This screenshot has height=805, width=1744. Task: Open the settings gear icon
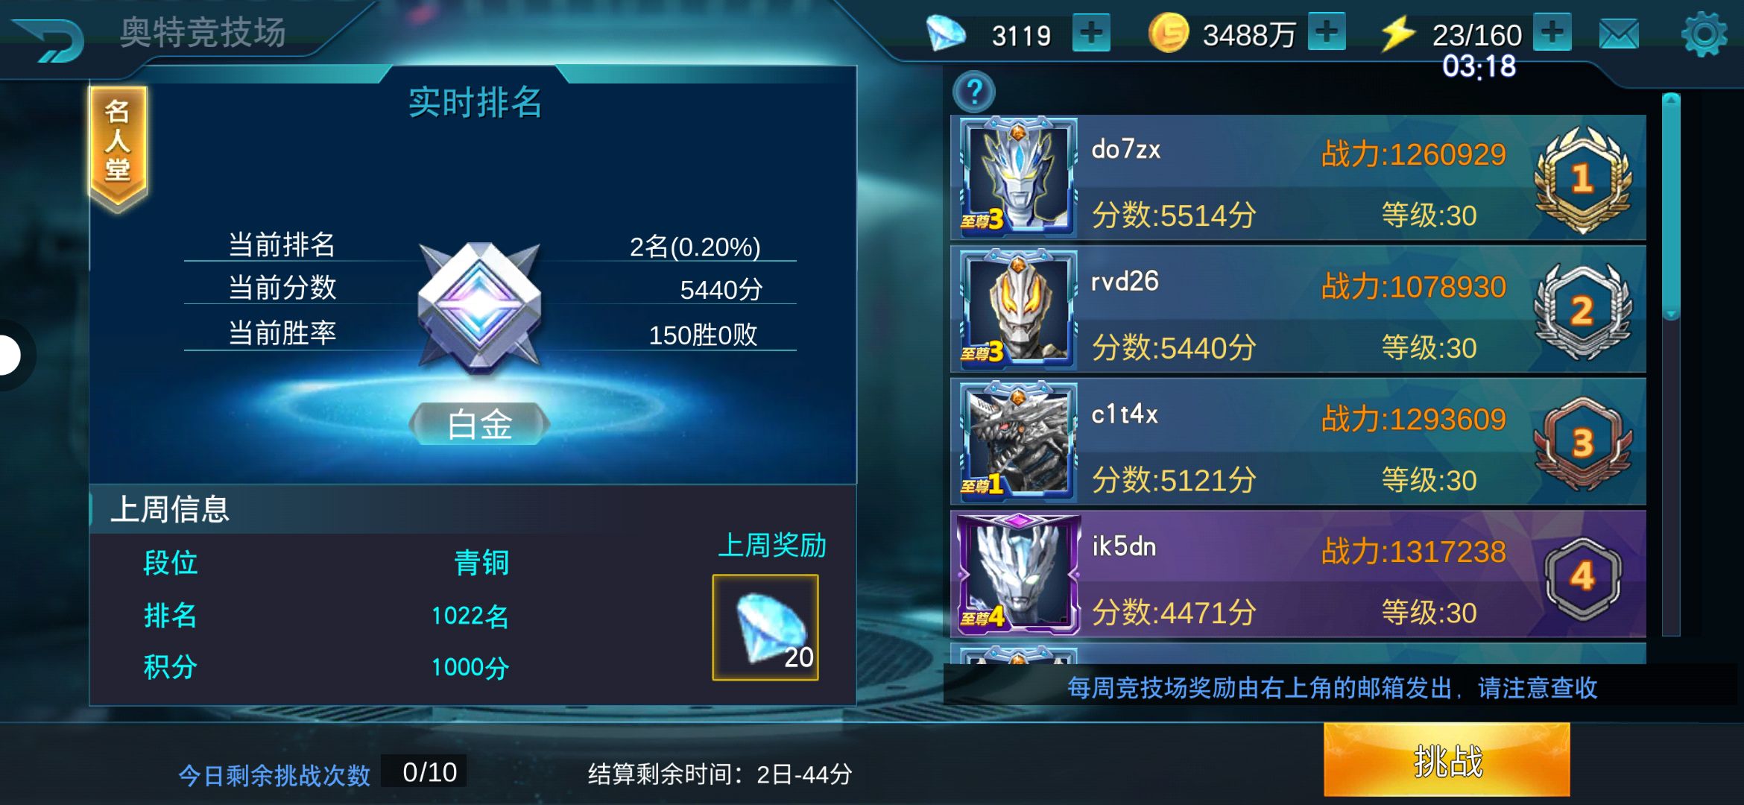(x=1704, y=34)
